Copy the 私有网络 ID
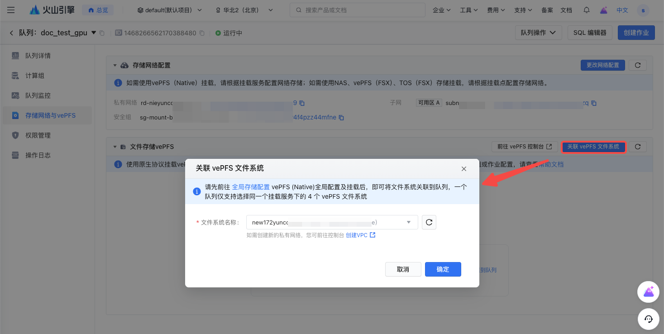This screenshot has height=334, width=664. (x=302, y=103)
